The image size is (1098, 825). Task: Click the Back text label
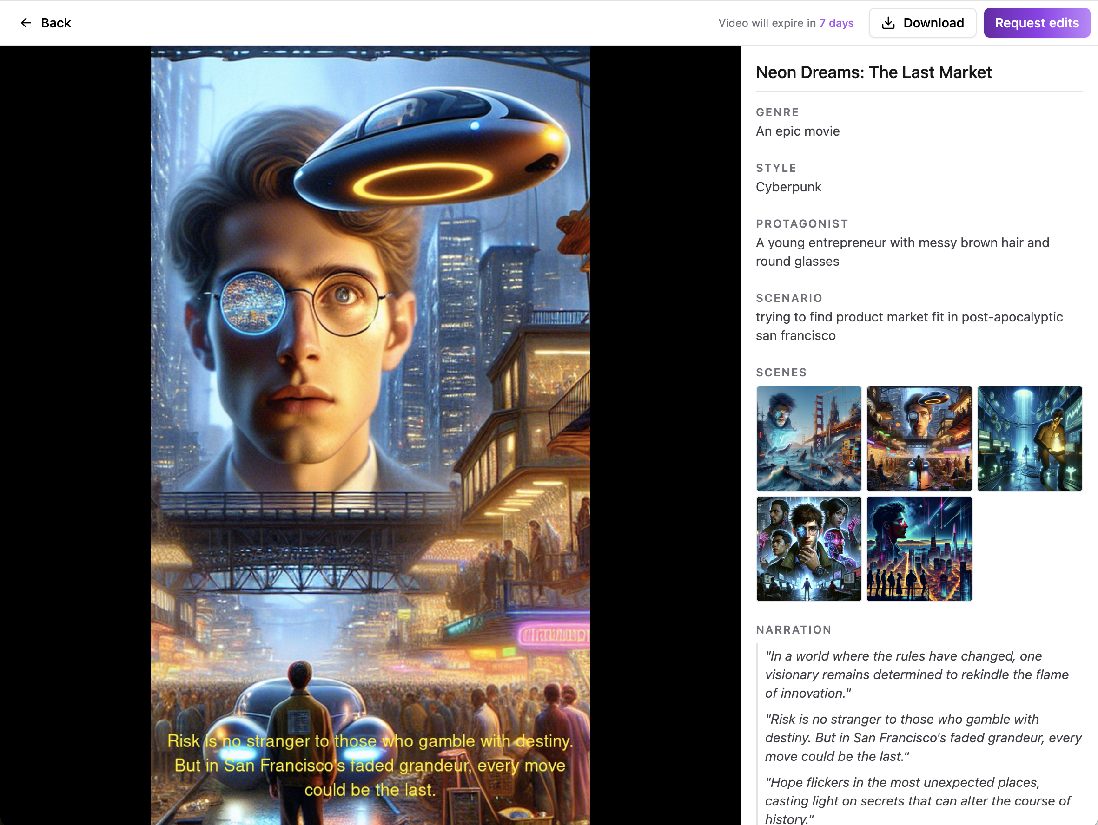click(56, 23)
